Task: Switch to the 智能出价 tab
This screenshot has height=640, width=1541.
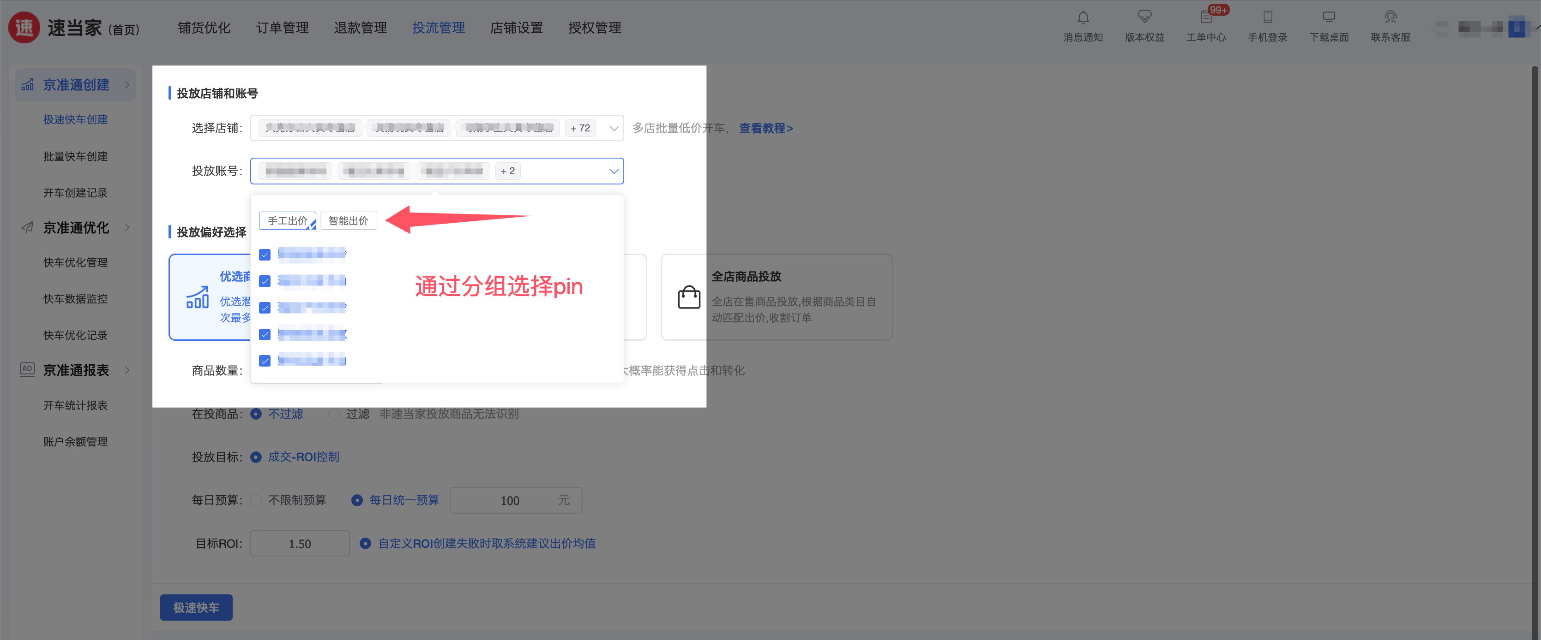Action: click(348, 221)
